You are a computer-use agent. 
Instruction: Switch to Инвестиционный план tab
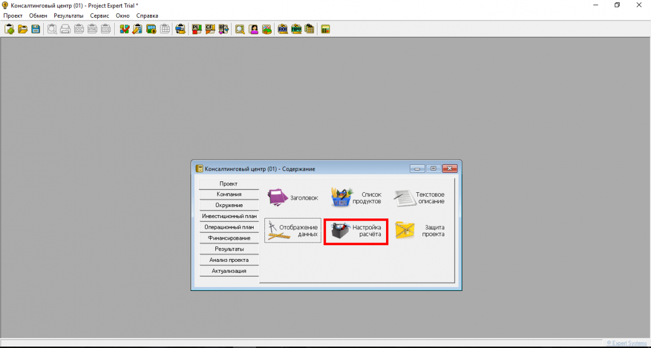pos(228,216)
